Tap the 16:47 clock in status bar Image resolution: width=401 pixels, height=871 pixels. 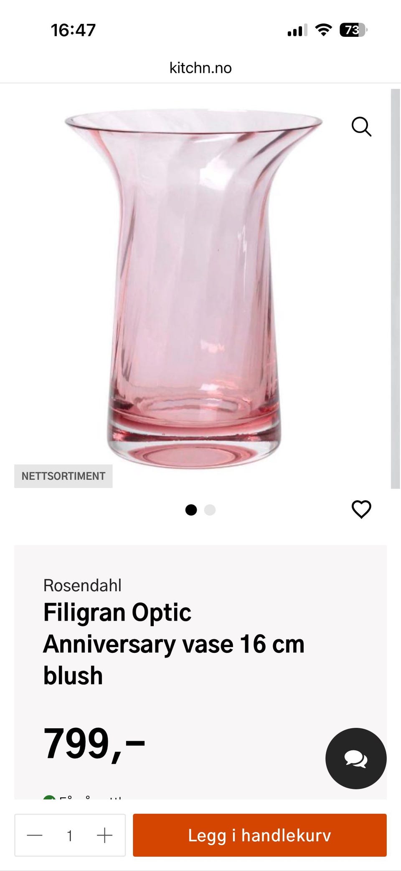click(x=73, y=30)
